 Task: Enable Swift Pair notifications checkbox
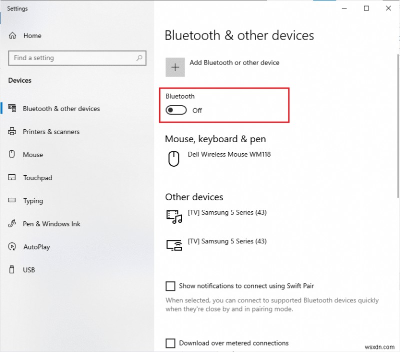170,286
